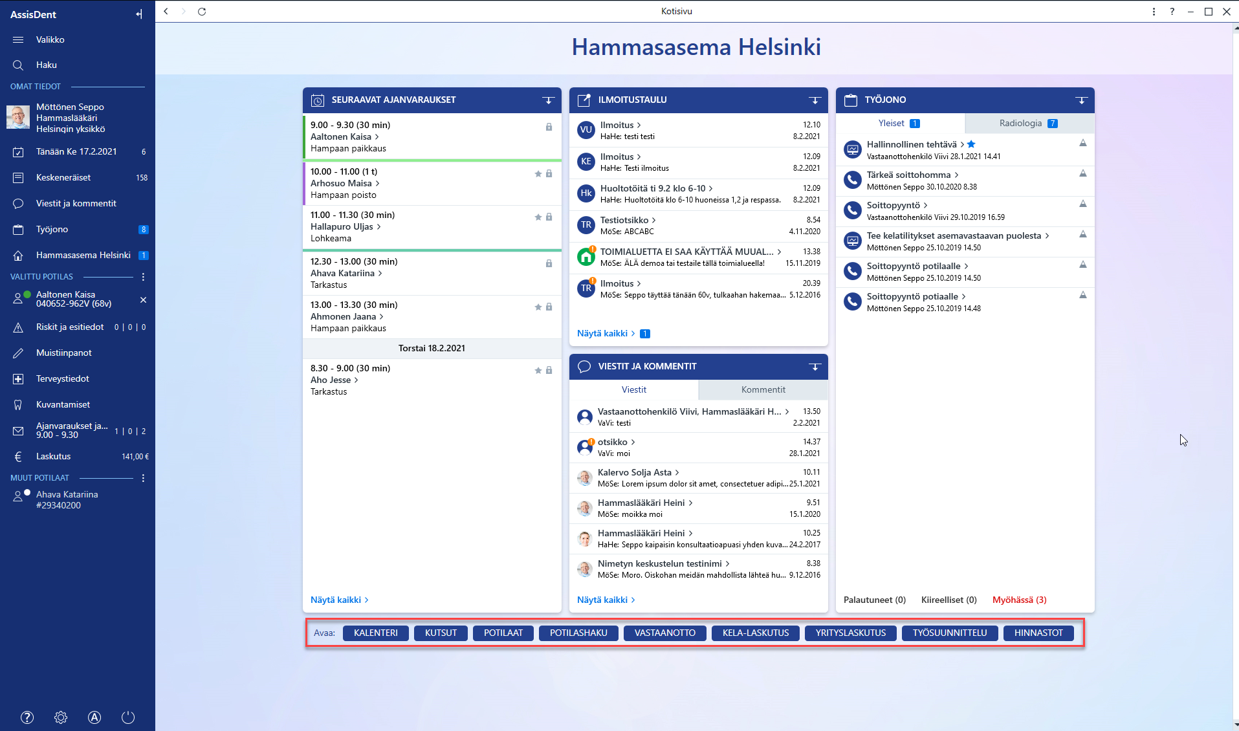
Task: Open KALENTERI
Action: tap(376, 633)
